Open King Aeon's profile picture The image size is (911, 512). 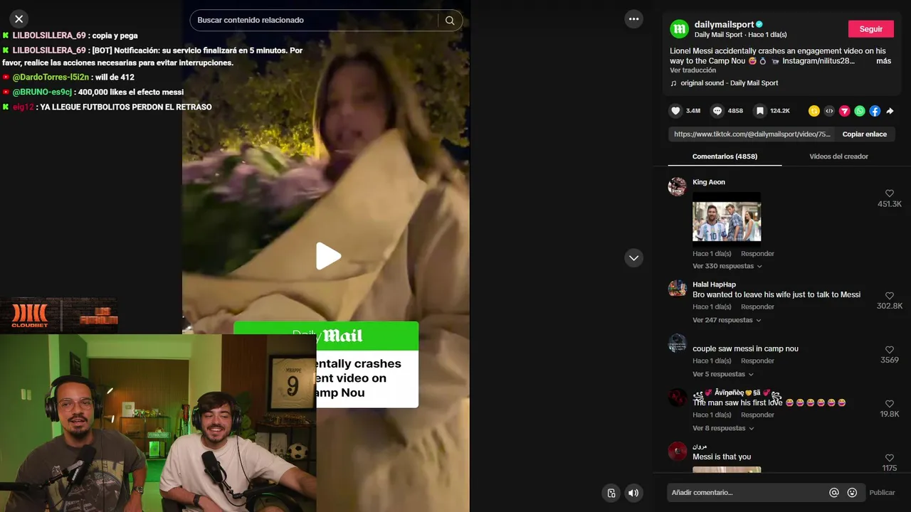(677, 186)
